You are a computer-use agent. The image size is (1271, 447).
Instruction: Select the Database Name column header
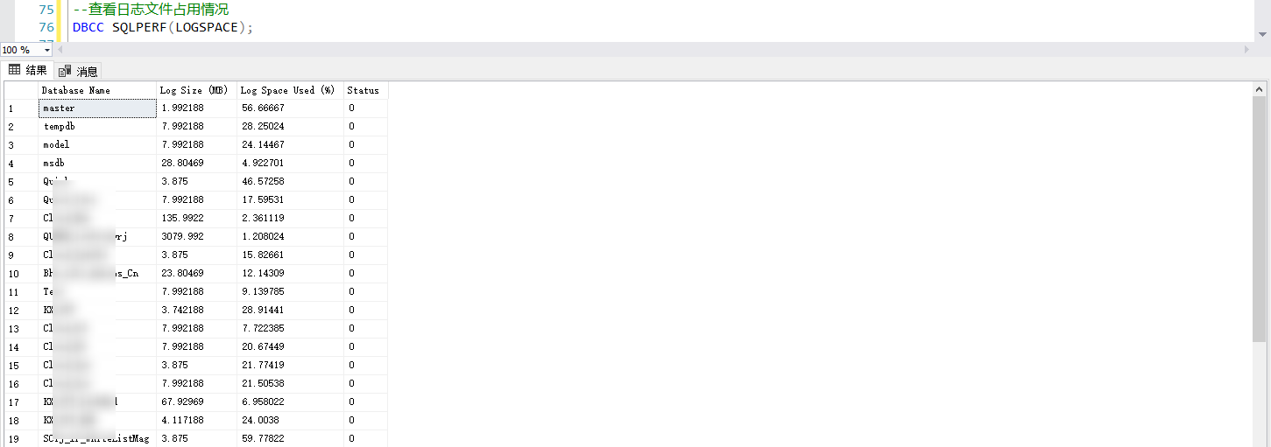point(97,90)
